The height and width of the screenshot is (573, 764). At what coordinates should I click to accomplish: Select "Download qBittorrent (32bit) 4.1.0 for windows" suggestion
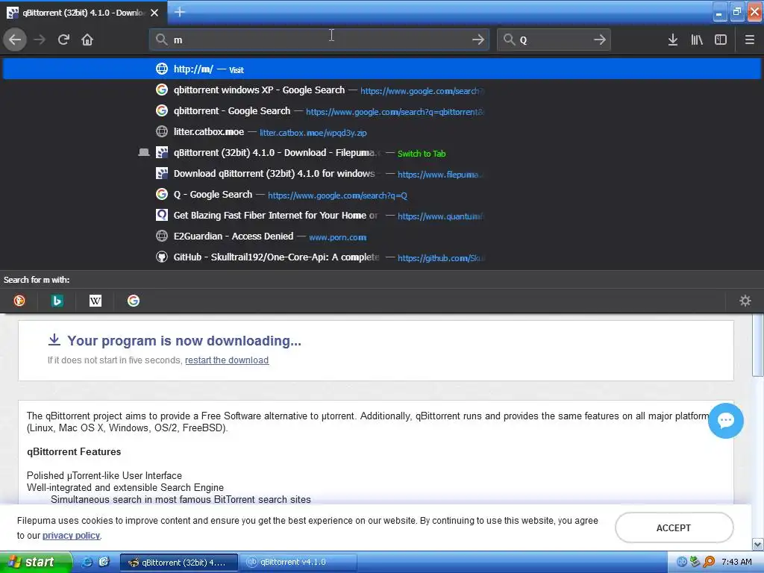pos(382,174)
